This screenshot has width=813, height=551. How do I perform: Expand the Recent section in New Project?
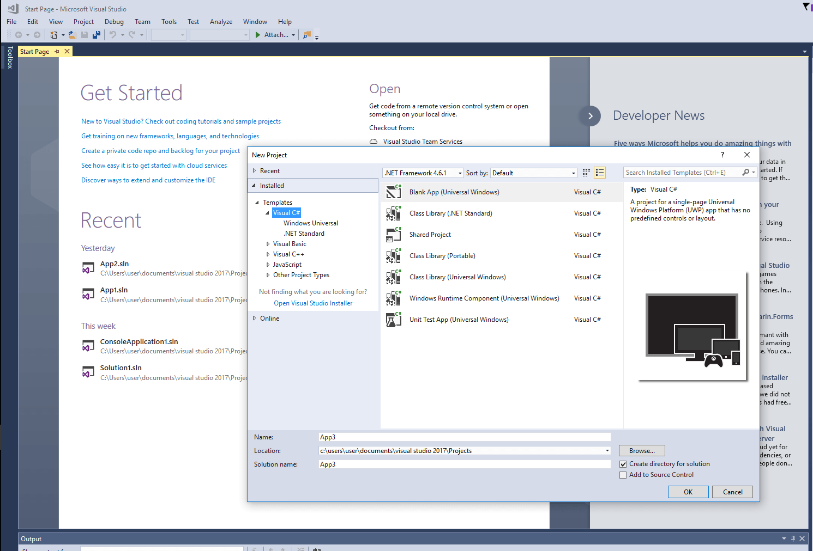(x=254, y=171)
